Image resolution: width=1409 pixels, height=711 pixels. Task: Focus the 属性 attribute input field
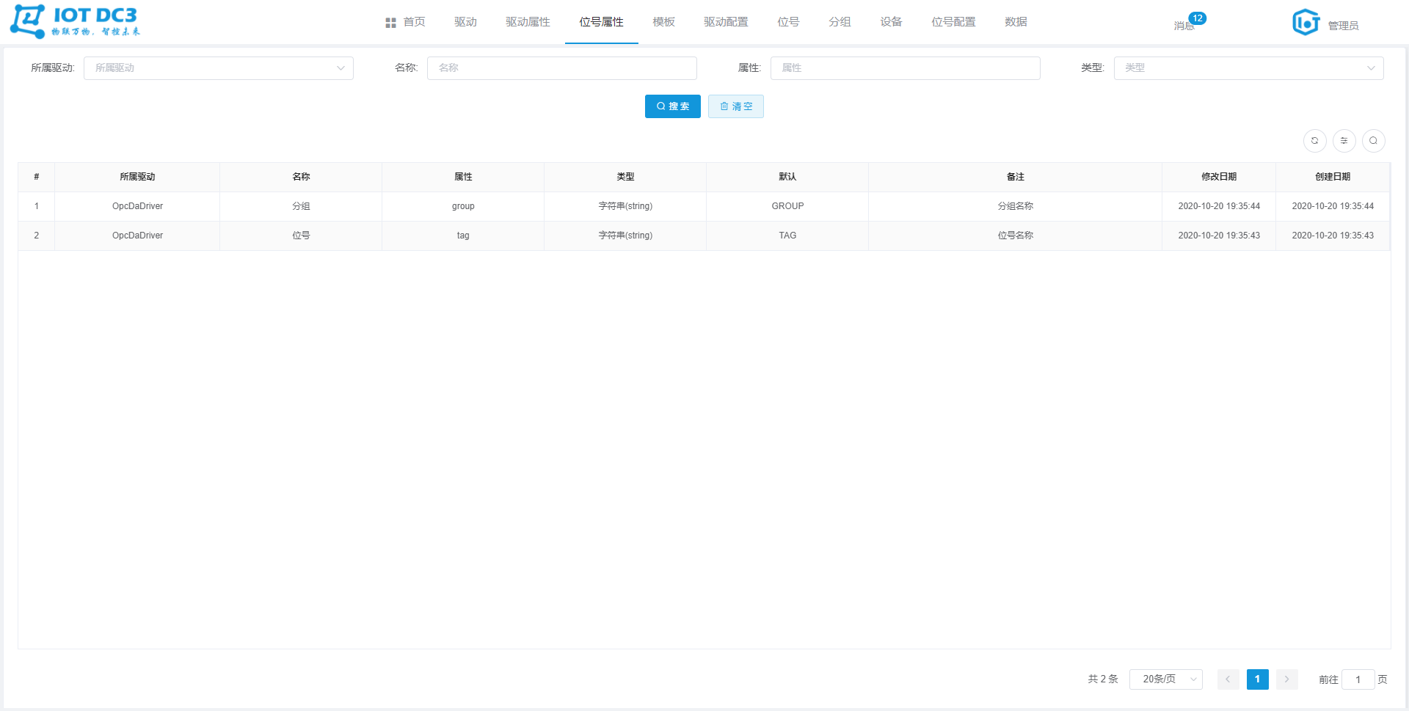pos(905,68)
